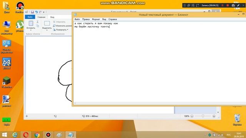This screenshot has height=138, width=246.
Task: Open the Customize Quick Access Toolbar dropdown in Paint
Action: click(44, 12)
